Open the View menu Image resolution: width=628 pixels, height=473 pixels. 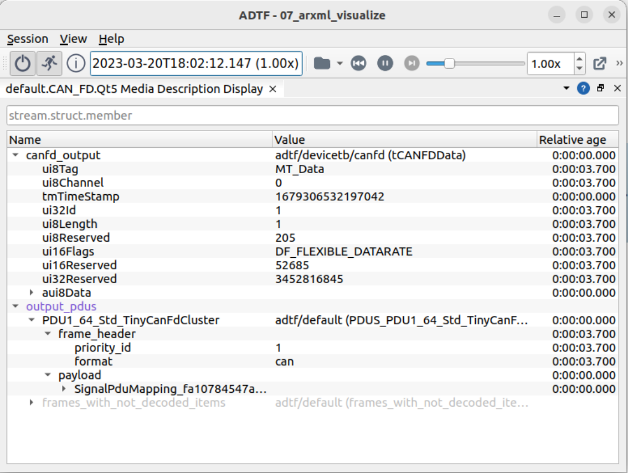coord(73,39)
